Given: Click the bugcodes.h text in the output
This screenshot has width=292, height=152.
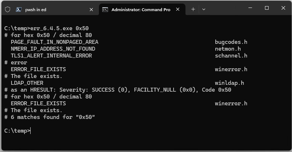Looking at the screenshot, I should 231,42.
